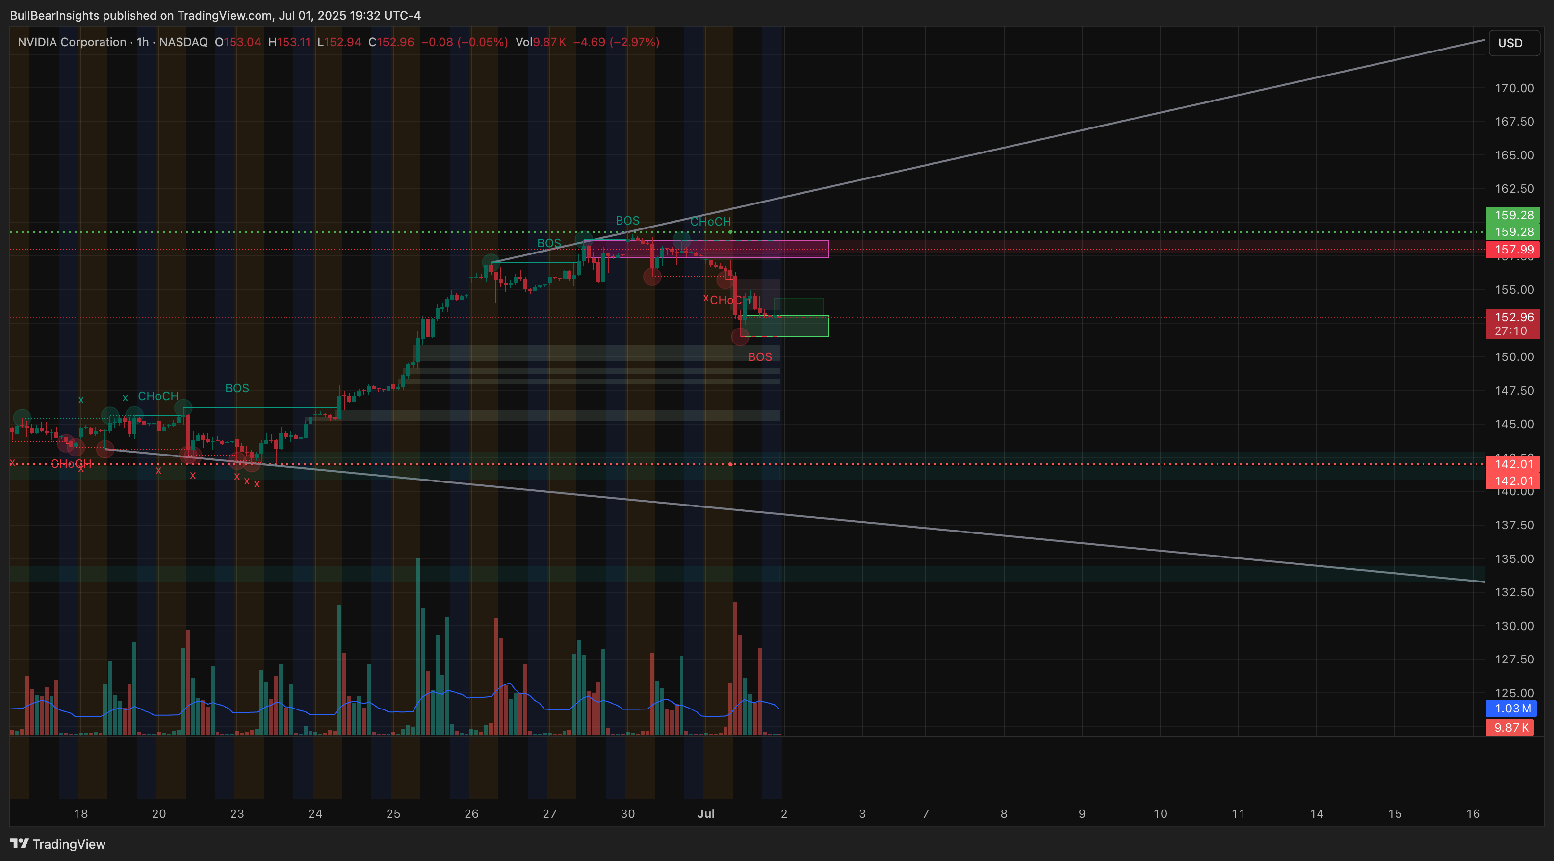Click the low value L152.94
The image size is (1554, 861).
pos(339,42)
